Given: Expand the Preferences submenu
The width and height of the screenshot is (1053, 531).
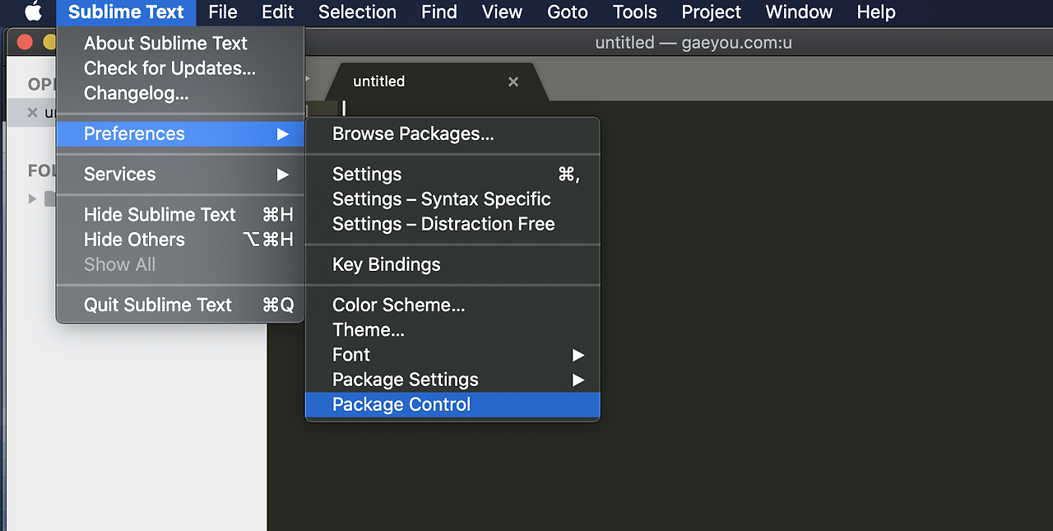Looking at the screenshot, I should (x=180, y=133).
